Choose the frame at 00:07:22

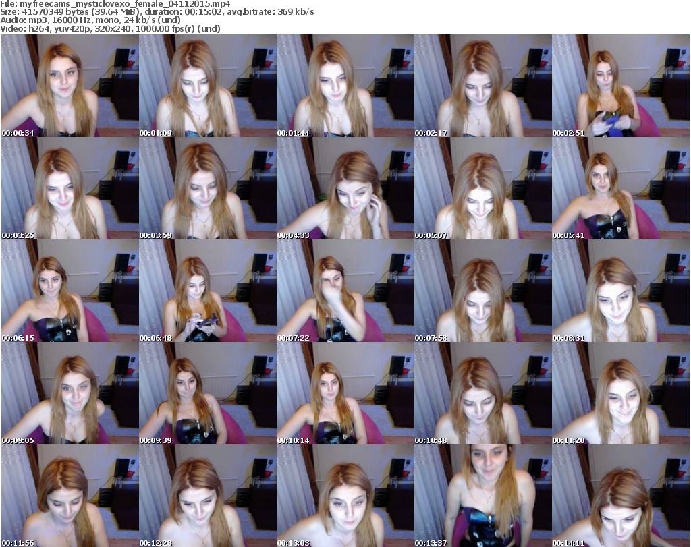345,291
